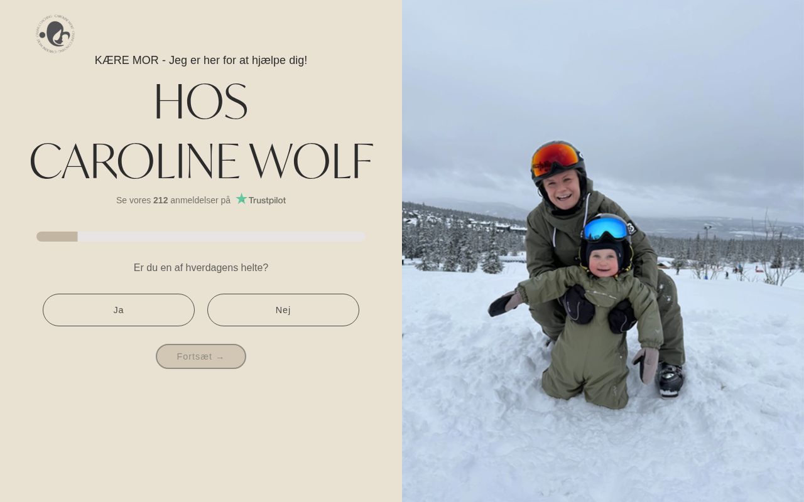This screenshot has height=502, width=804.
Task: Click the Caroline Wolf circular logo
Action: pyautogui.click(x=55, y=33)
